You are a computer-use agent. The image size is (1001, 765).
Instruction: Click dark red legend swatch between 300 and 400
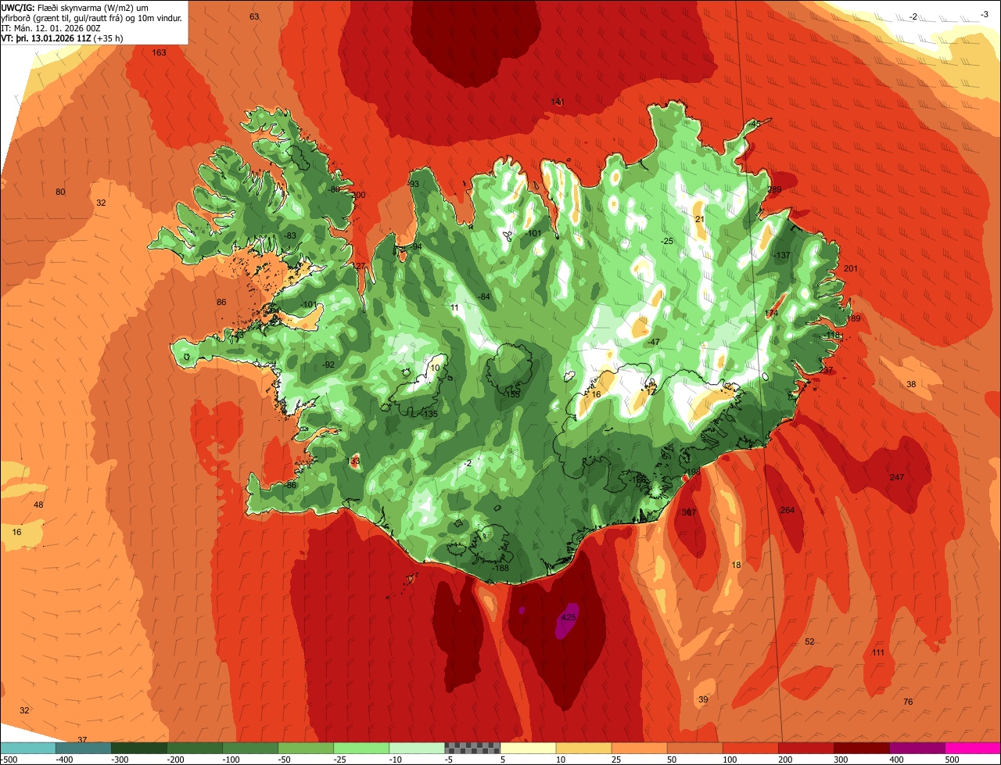862,748
